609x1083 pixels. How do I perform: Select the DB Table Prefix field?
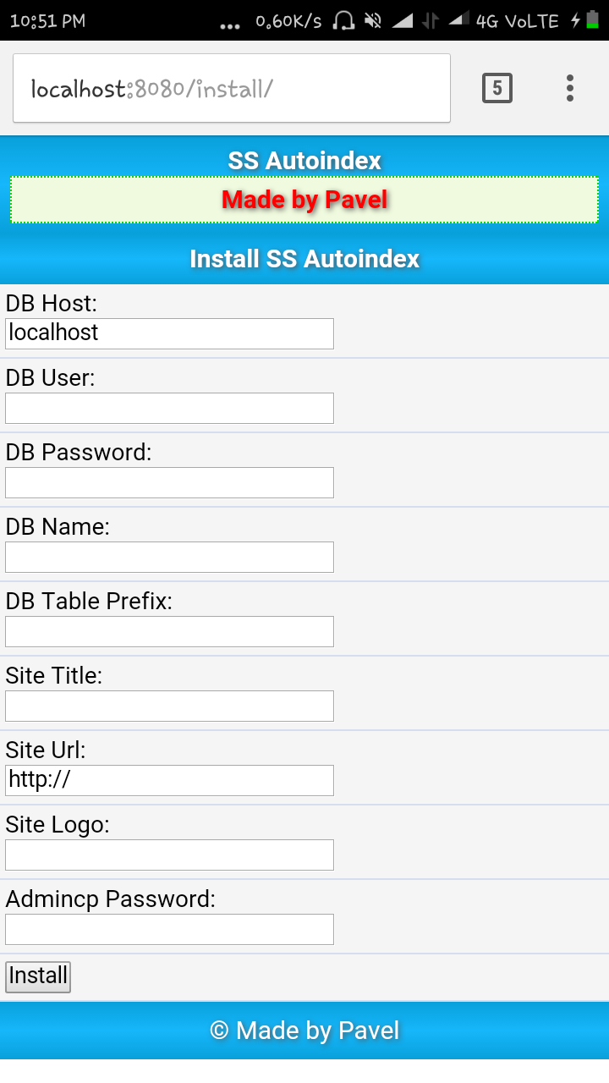pos(169,631)
